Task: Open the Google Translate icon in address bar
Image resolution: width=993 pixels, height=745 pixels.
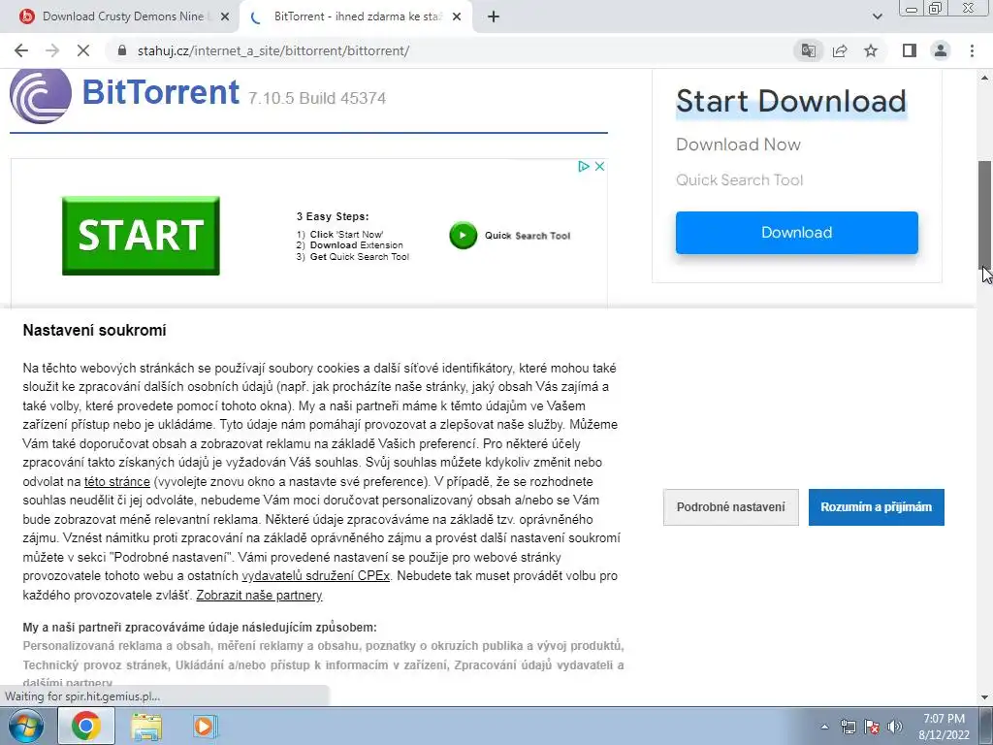Action: pos(808,50)
